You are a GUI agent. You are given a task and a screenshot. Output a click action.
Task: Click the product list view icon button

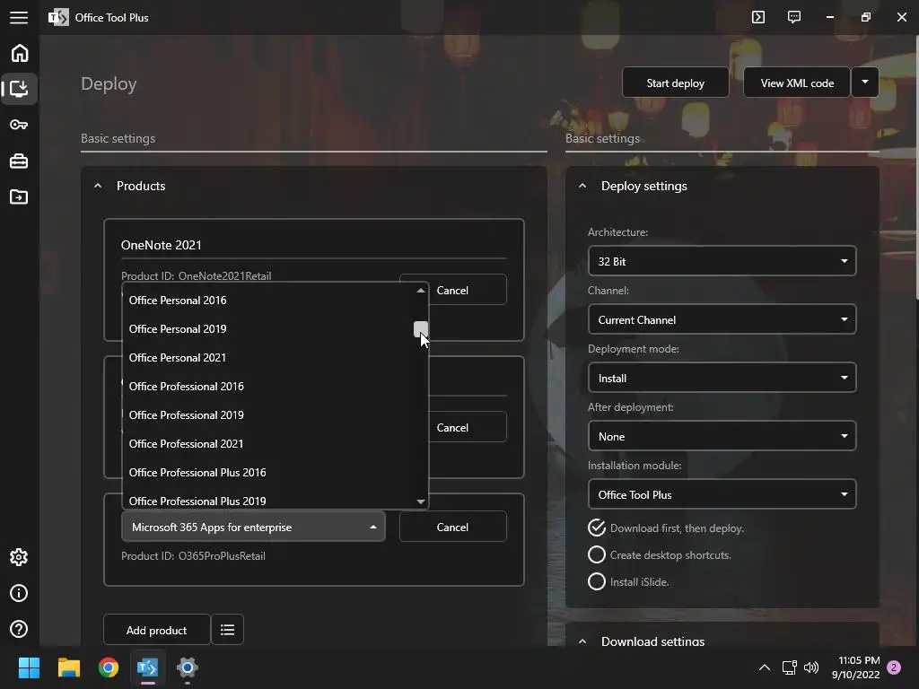[227, 630]
